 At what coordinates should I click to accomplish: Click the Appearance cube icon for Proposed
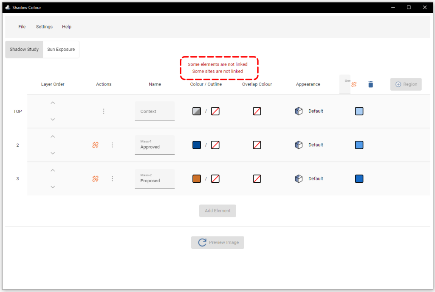[x=299, y=178]
